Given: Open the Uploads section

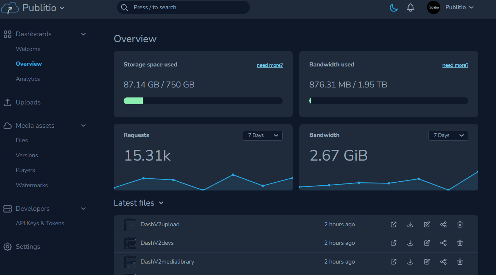Looking at the screenshot, I should pos(28,102).
